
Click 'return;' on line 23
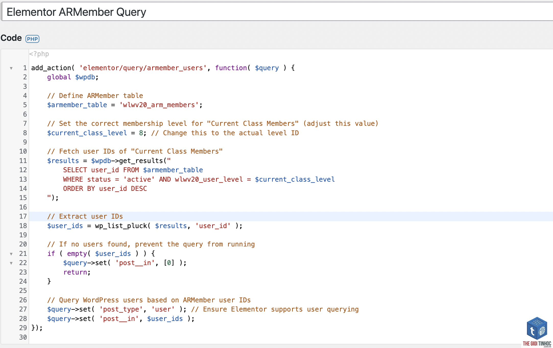77,272
